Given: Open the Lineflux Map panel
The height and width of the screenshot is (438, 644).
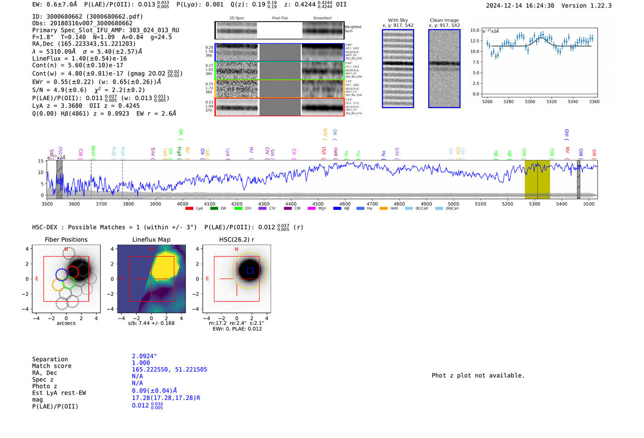Looking at the screenshot, I should point(151,279).
